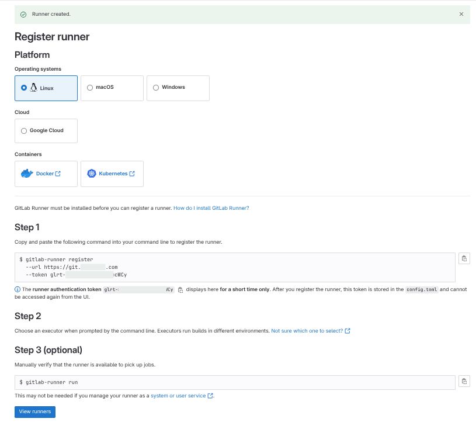Click the green success checkmark icon
Screen dimensions: 476x422
(23, 14)
